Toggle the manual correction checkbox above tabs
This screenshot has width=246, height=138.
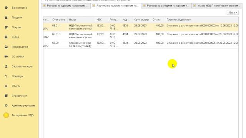[42, 0]
